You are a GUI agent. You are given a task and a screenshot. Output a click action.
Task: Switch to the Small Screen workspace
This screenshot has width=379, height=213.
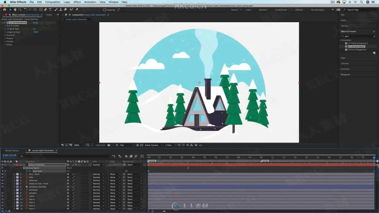pyautogui.click(x=281, y=10)
